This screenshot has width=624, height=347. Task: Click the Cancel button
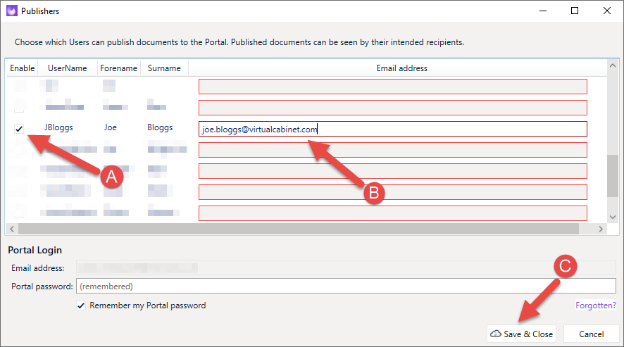click(592, 334)
